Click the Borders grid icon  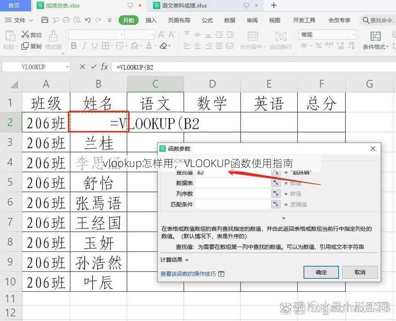tap(105, 46)
